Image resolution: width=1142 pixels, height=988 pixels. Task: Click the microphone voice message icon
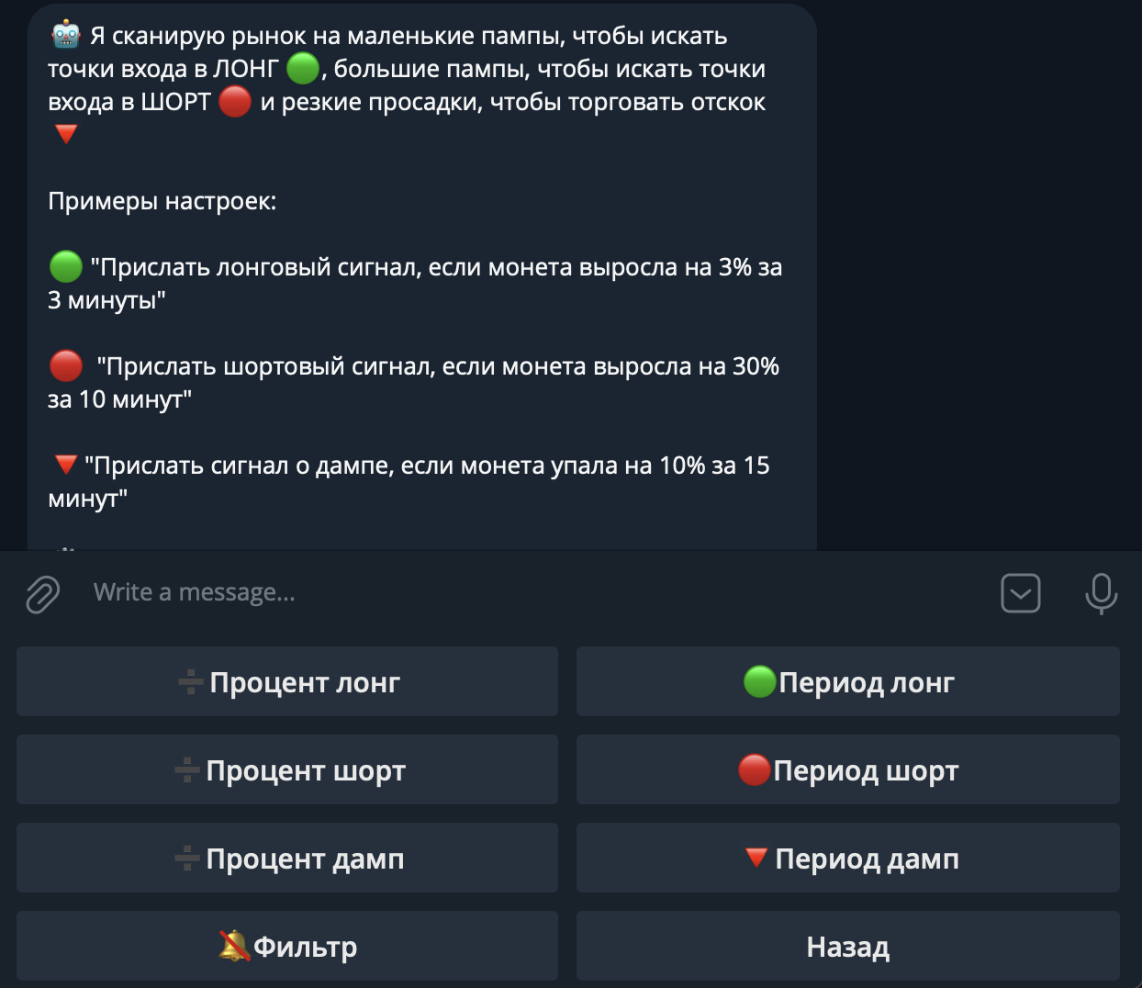(1101, 593)
